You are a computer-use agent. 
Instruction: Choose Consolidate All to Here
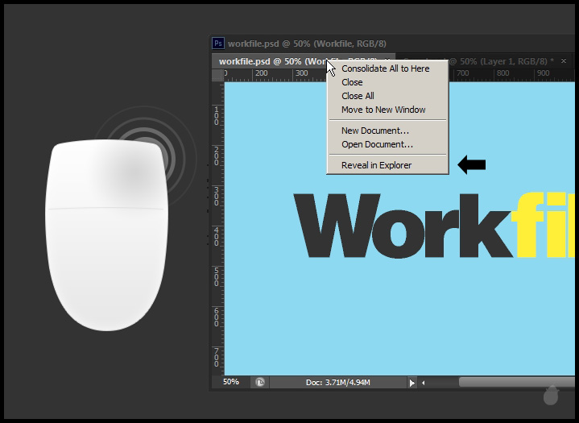(x=385, y=68)
